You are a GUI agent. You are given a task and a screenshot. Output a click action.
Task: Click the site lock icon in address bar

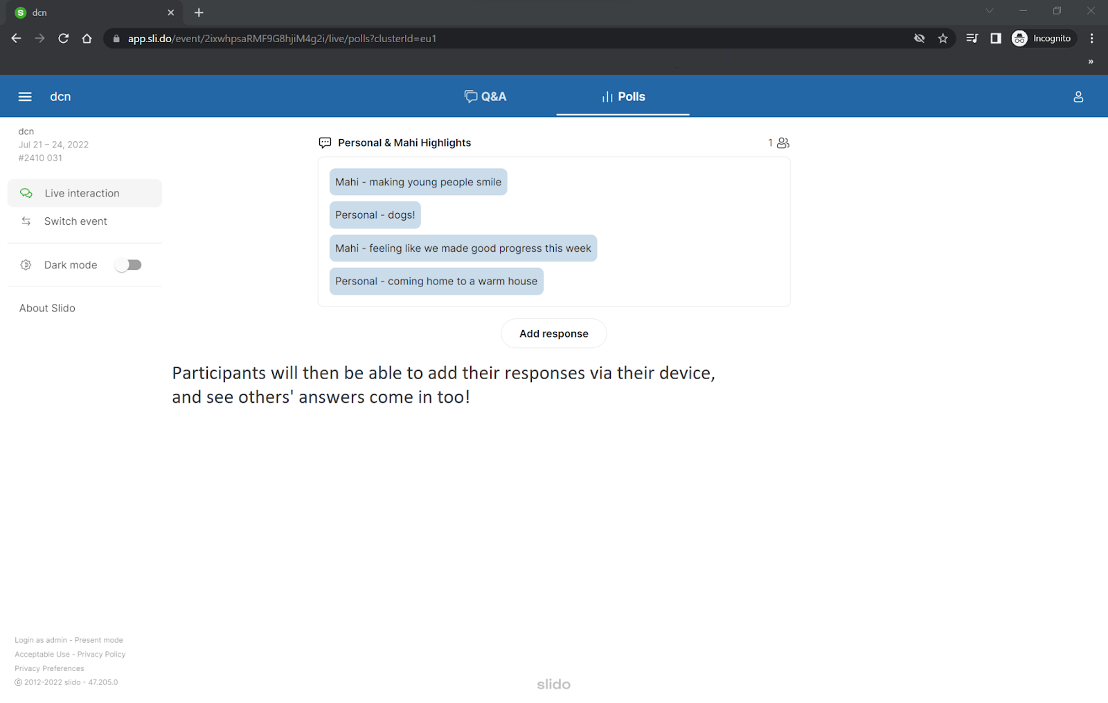116,39
